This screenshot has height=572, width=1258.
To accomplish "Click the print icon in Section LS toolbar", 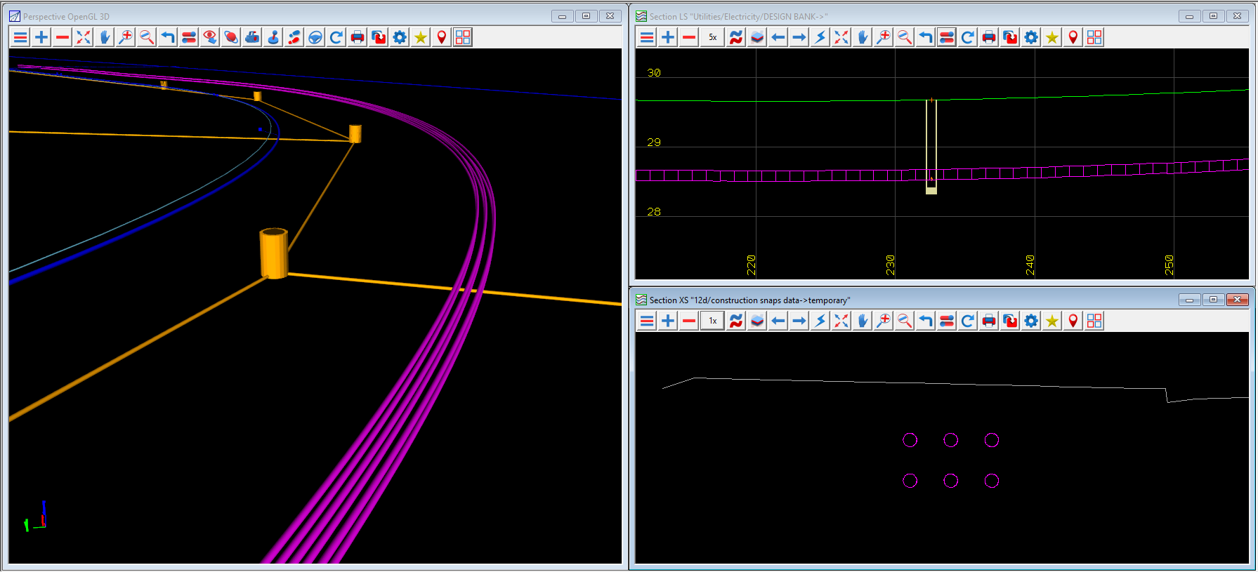I will click(x=989, y=37).
